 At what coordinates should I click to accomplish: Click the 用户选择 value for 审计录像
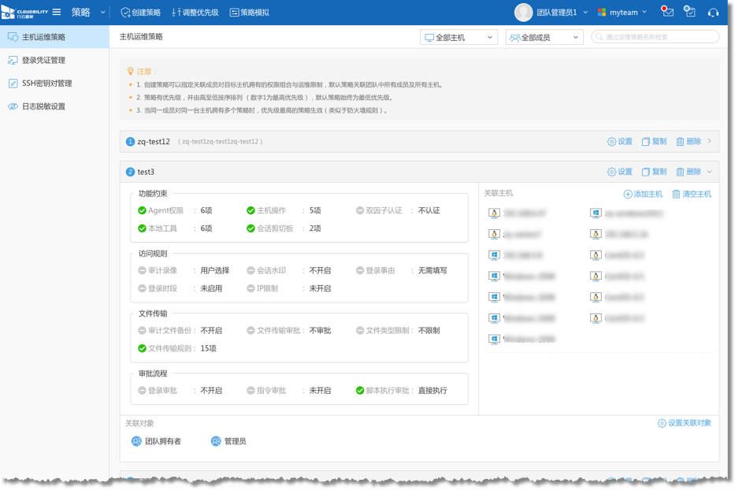[215, 270]
